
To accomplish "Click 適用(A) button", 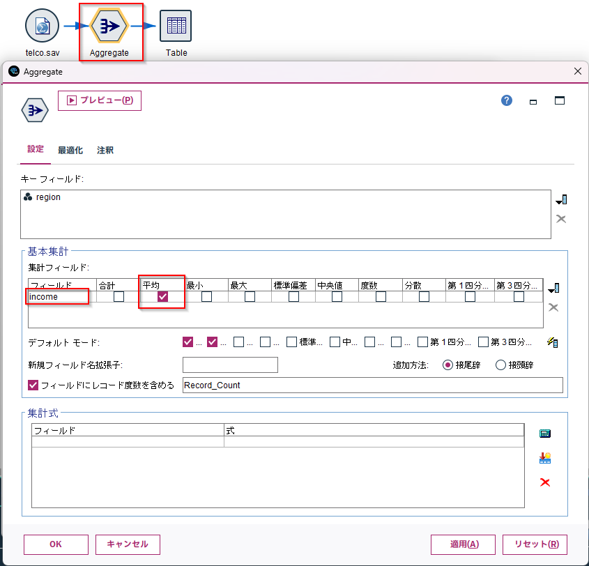I will [x=463, y=544].
